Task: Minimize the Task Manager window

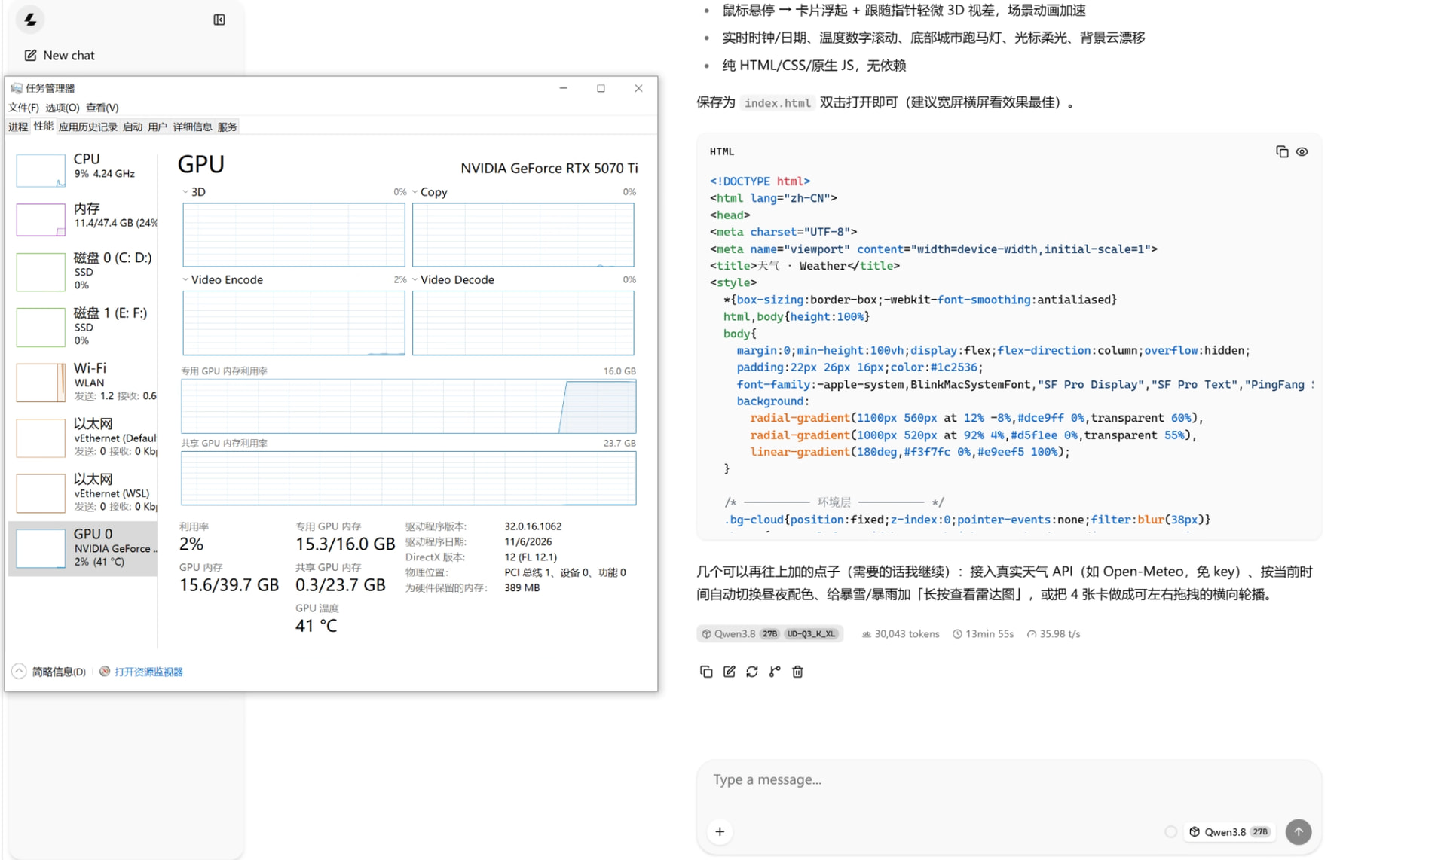Action: (x=563, y=88)
